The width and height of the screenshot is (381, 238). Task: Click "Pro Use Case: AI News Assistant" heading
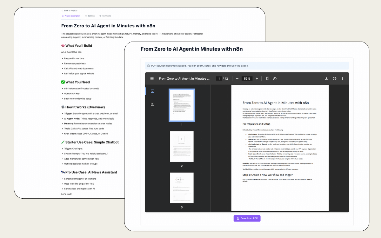pos(89,172)
